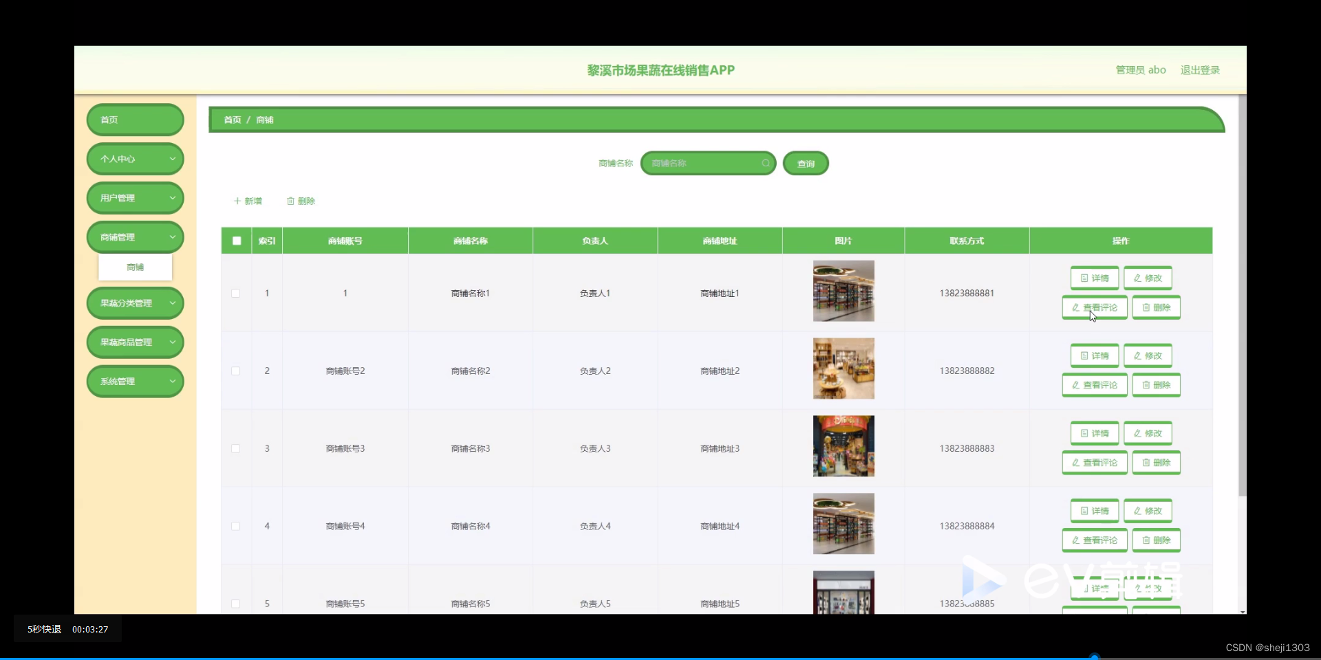Viewport: 1321px width, 660px height.
Task: Check the row checkbox for 商铺账号2
Action: click(235, 371)
